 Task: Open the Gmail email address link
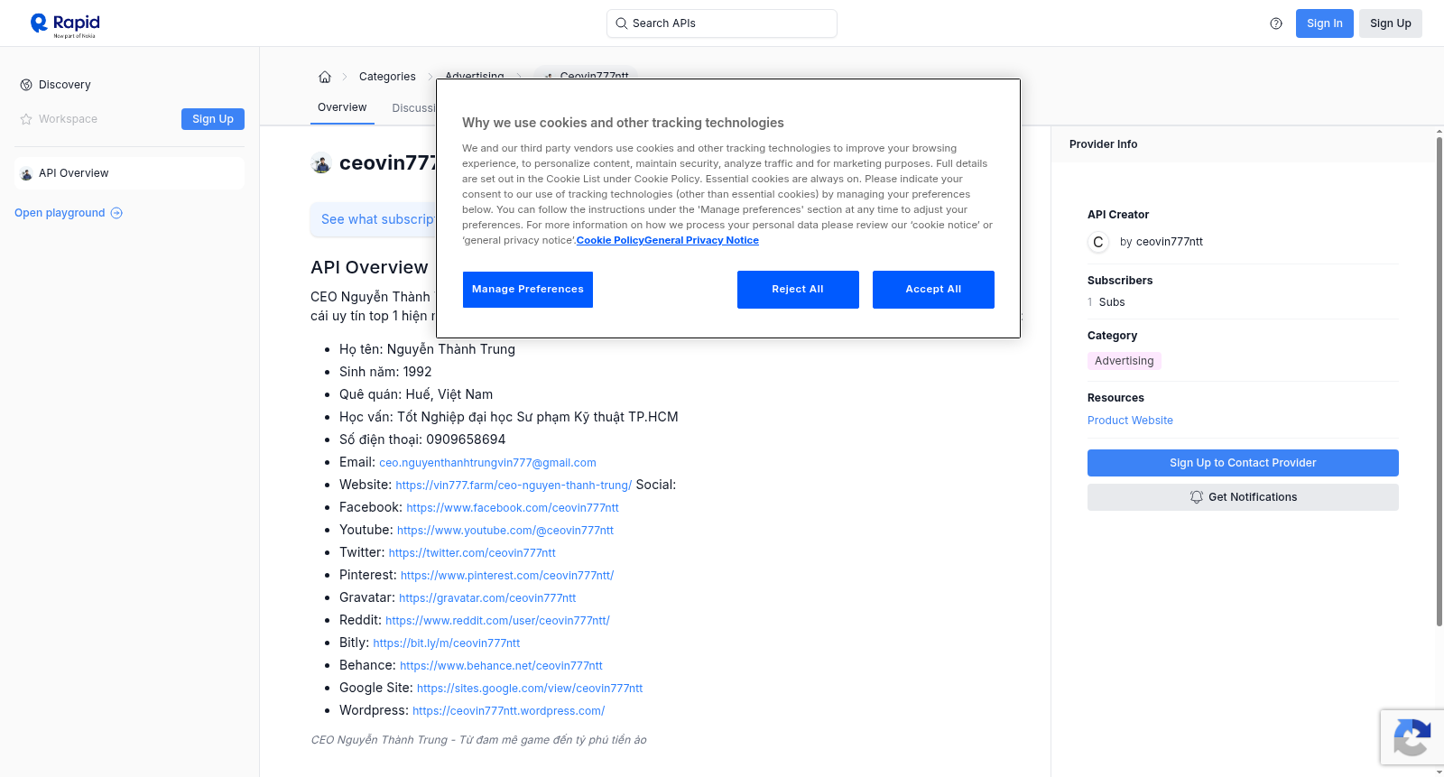[487, 463]
